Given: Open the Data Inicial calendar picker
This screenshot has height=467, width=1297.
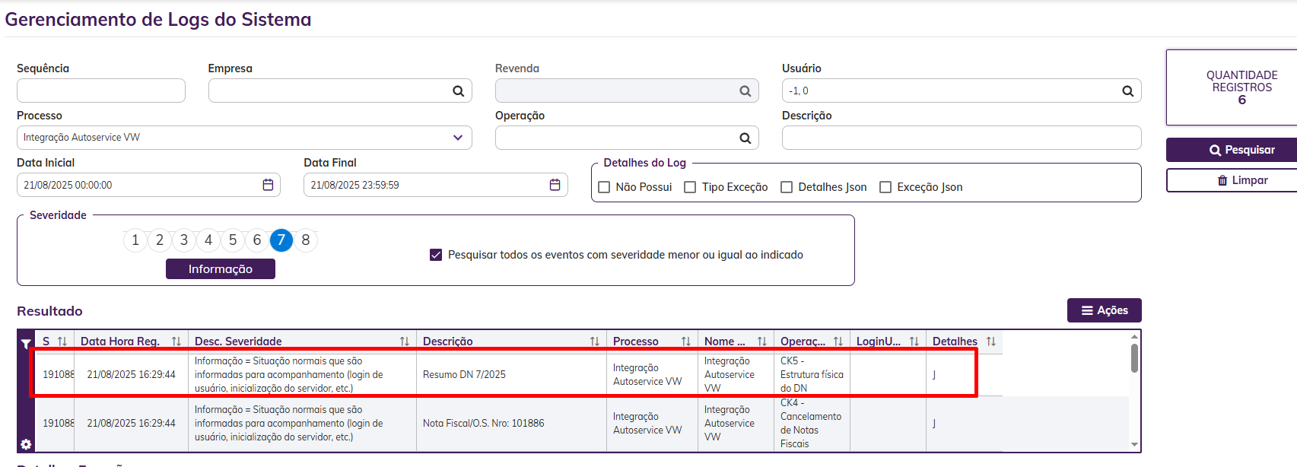Looking at the screenshot, I should click(x=268, y=185).
